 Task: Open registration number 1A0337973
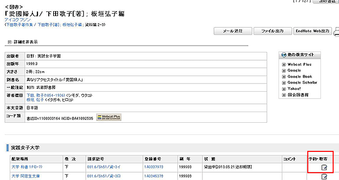(154, 167)
